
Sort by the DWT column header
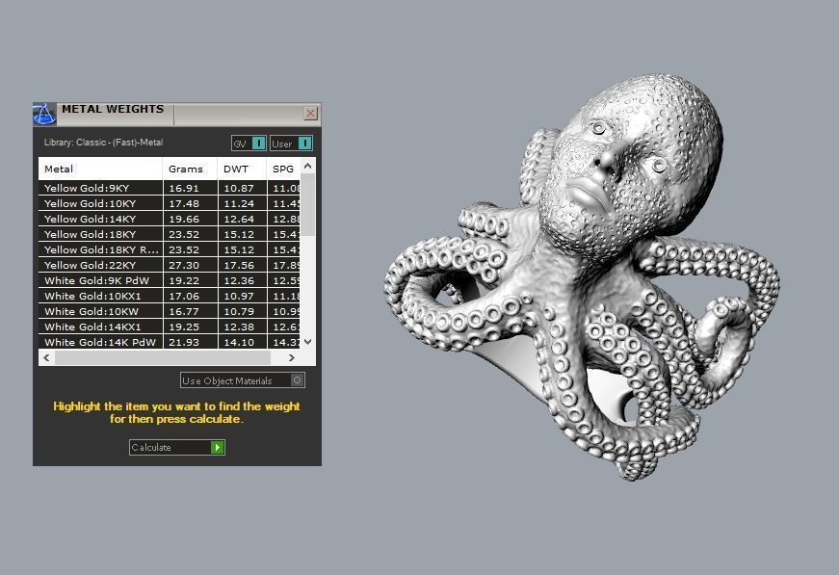tap(242, 169)
